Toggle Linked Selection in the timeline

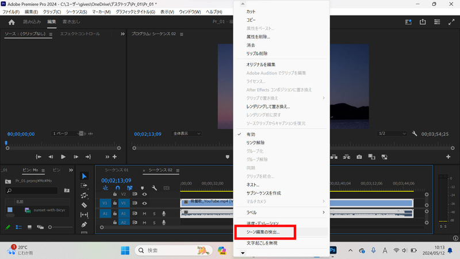click(130, 188)
